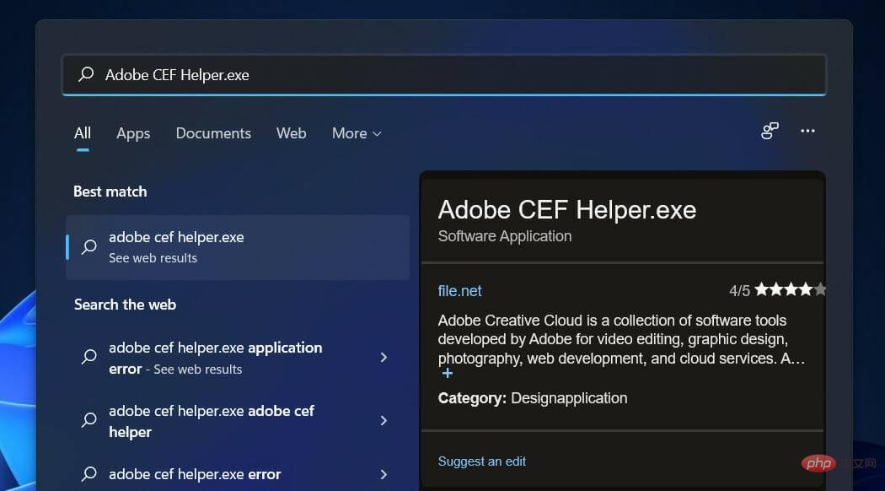
Task: Expand the description with the blue plus sign
Action: click(447, 372)
